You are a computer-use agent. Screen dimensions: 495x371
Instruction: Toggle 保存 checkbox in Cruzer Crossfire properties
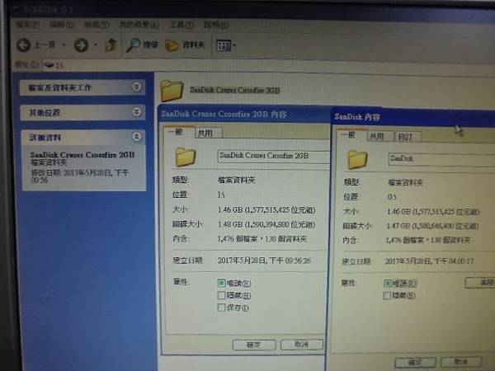tap(222, 308)
